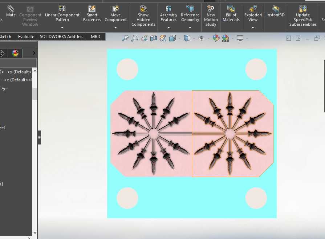The height and width of the screenshot is (239, 325).
Task: Open Move Component dropdown arrow
Action: 115,28
